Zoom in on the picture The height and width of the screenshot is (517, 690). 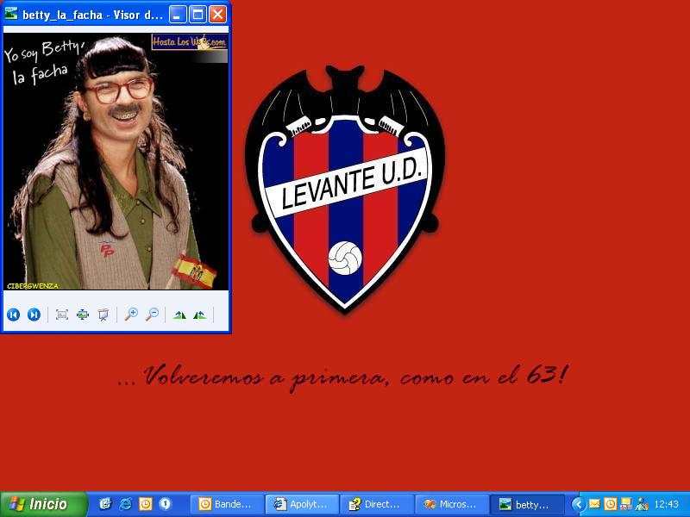point(131,315)
